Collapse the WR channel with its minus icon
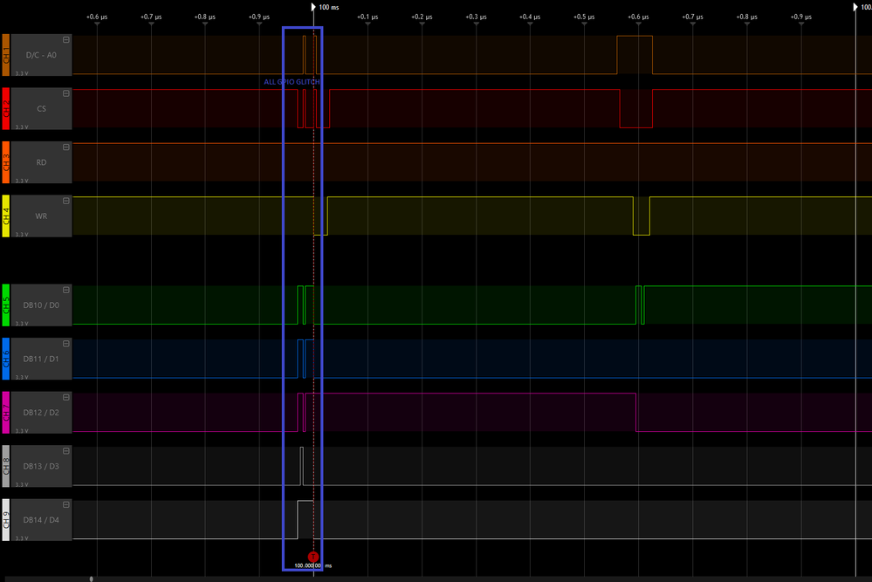 [x=66, y=201]
